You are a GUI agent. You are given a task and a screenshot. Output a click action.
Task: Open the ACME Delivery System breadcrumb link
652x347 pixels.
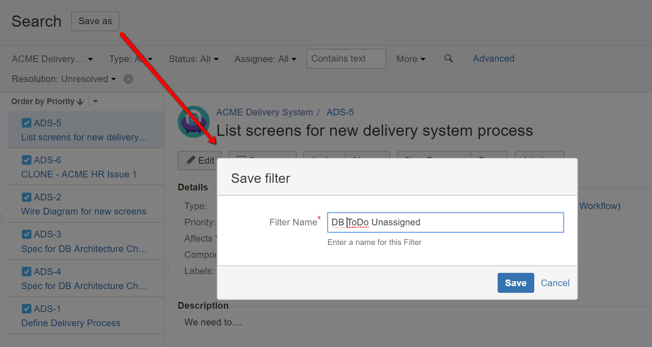click(x=265, y=112)
